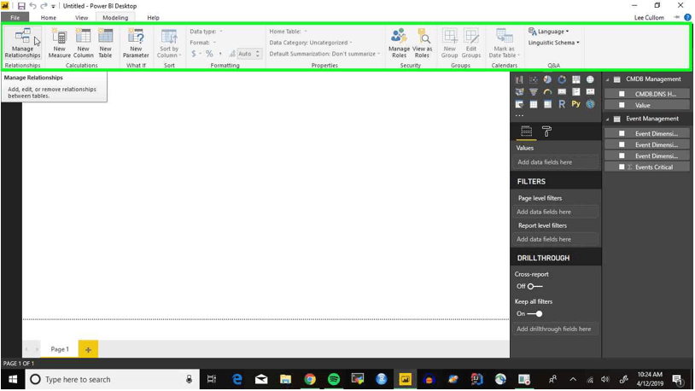Select the map globe visual
The image size is (695, 391).
coord(590,79)
